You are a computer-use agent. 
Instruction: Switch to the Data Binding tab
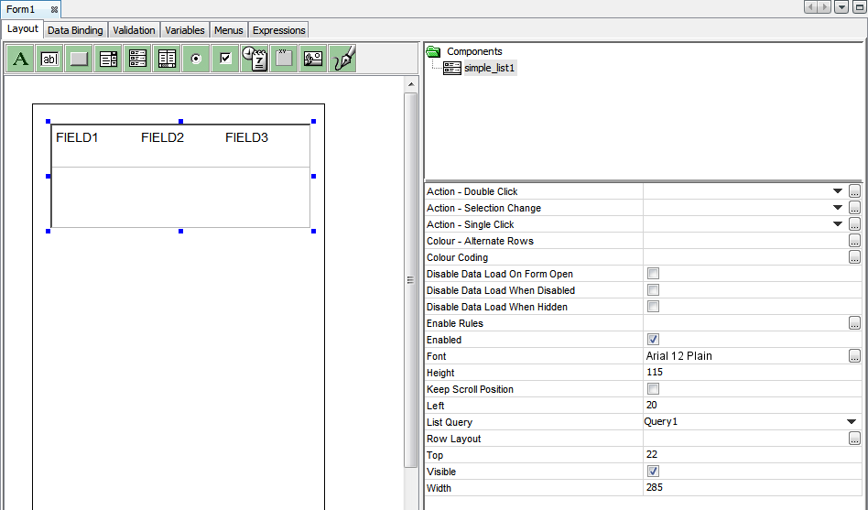point(75,30)
